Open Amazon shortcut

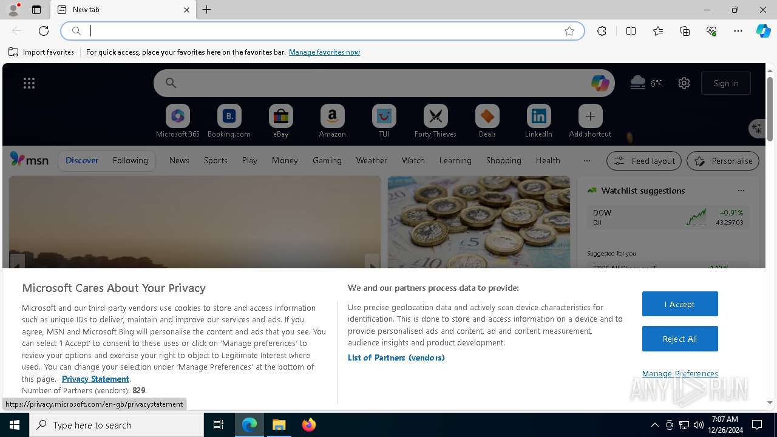tap(332, 121)
